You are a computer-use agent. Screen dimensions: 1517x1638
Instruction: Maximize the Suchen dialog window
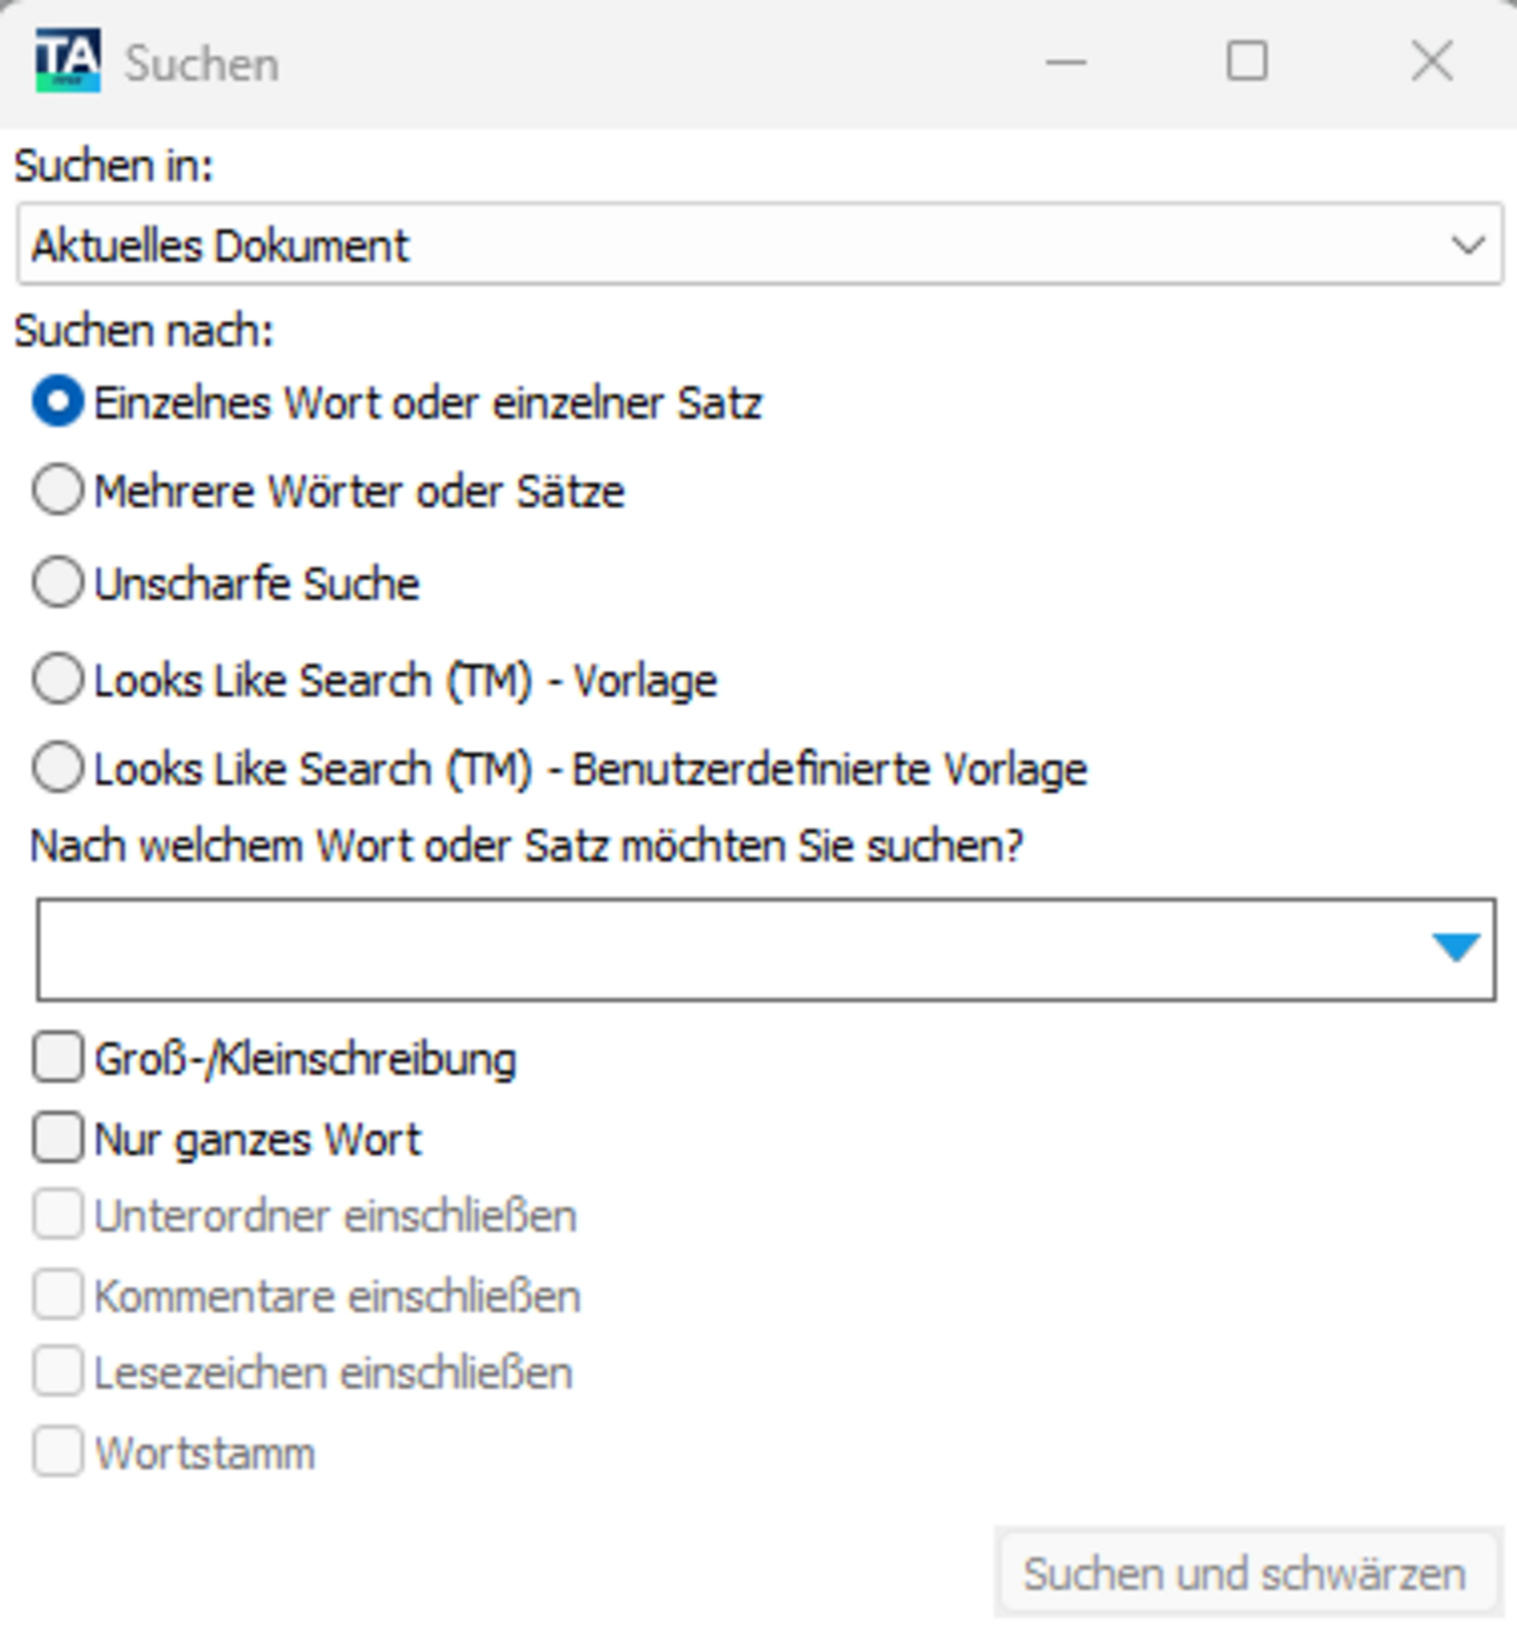(x=1246, y=62)
